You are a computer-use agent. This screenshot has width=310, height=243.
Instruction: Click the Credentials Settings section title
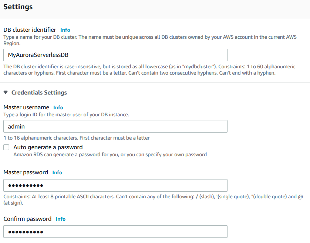click(39, 92)
